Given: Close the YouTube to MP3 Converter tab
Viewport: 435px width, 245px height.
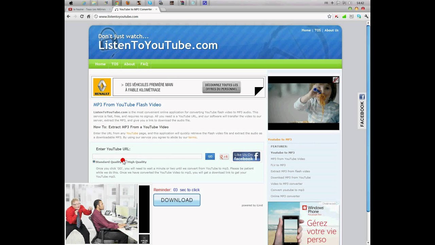Looking at the screenshot, I should 156,9.
